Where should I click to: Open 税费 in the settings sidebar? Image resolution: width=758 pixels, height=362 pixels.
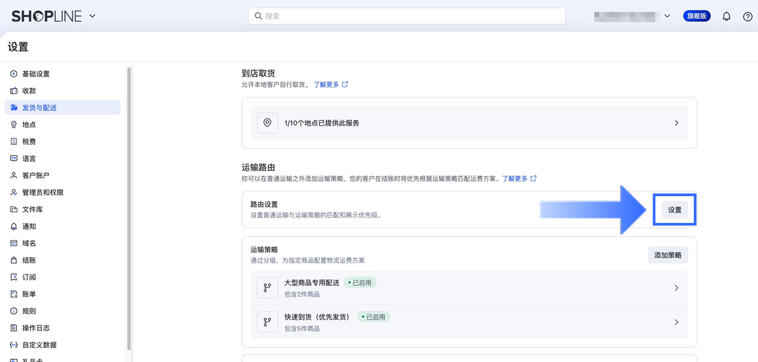(29, 142)
